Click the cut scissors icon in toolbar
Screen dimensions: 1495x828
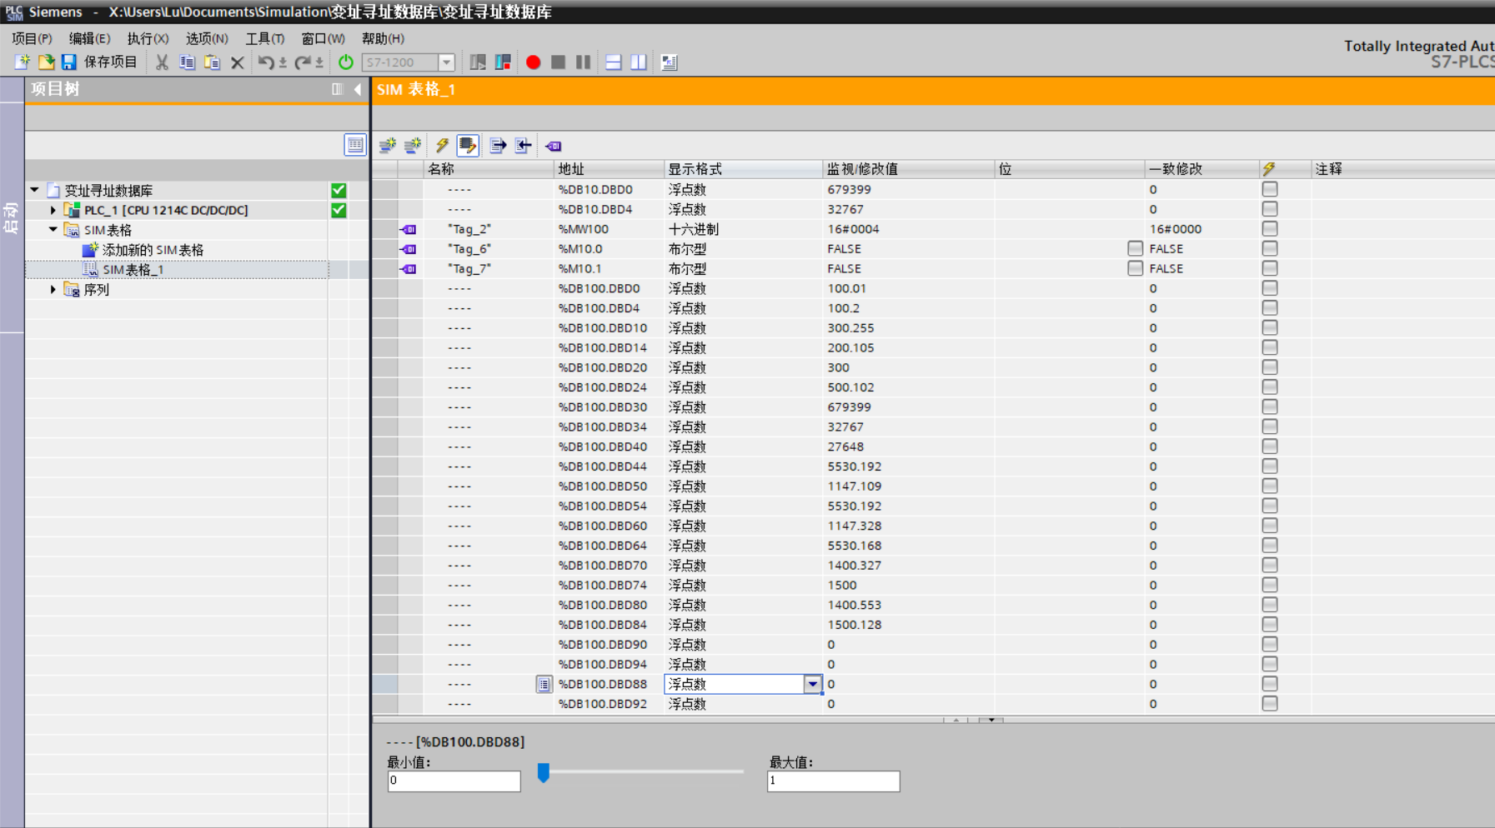point(162,62)
